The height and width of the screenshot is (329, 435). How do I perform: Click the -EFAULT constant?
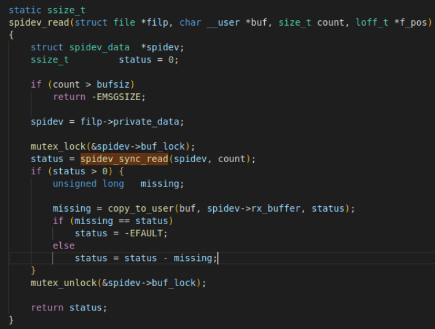point(144,233)
